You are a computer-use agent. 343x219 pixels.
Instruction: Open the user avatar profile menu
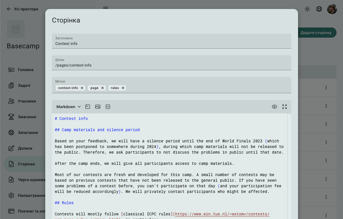332,9
